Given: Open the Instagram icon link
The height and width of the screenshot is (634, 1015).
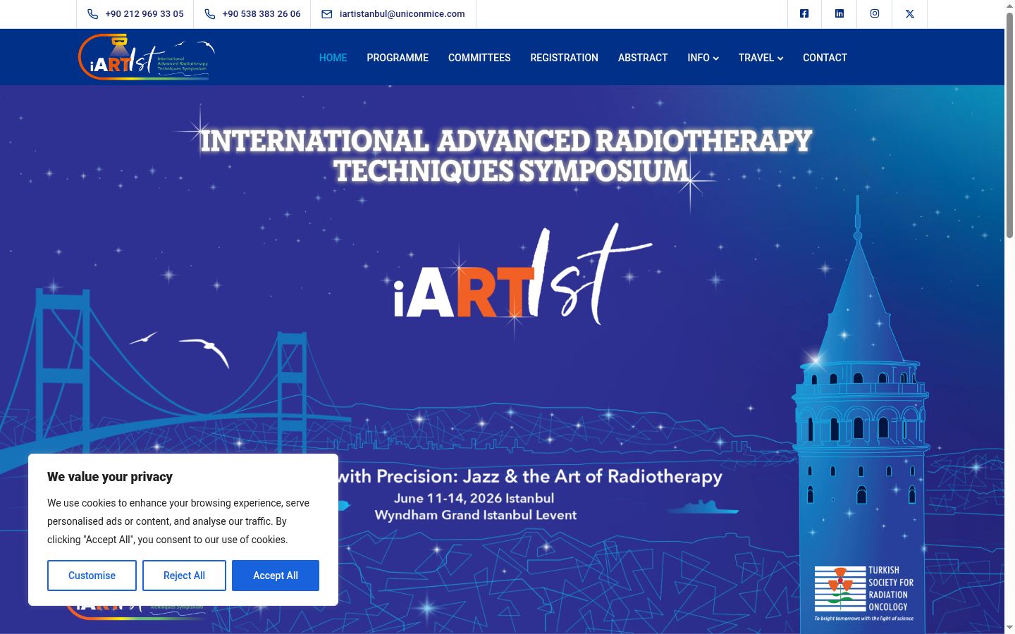Looking at the screenshot, I should [x=875, y=13].
